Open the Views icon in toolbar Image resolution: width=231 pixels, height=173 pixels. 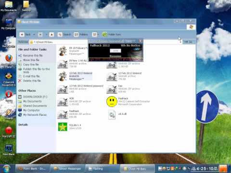94,35
